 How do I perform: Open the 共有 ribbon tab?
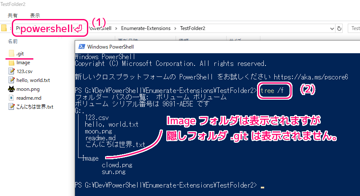13,15
